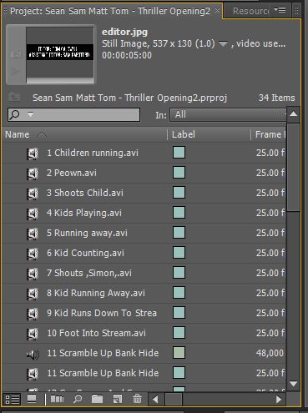Select the row 3 Shoots Child.avi
The image size is (308, 413).
tap(144, 194)
